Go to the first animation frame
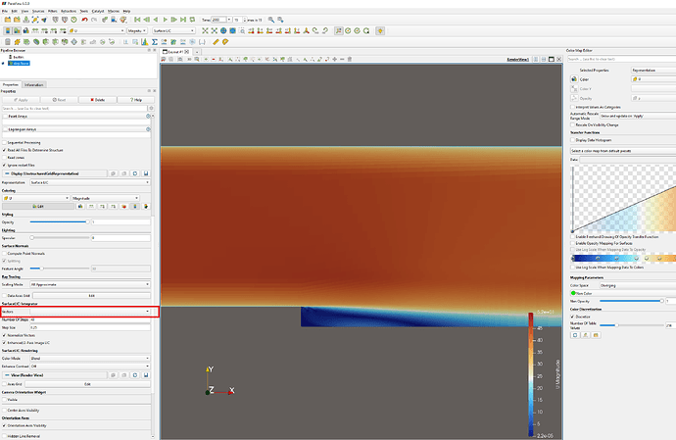 click(x=137, y=20)
